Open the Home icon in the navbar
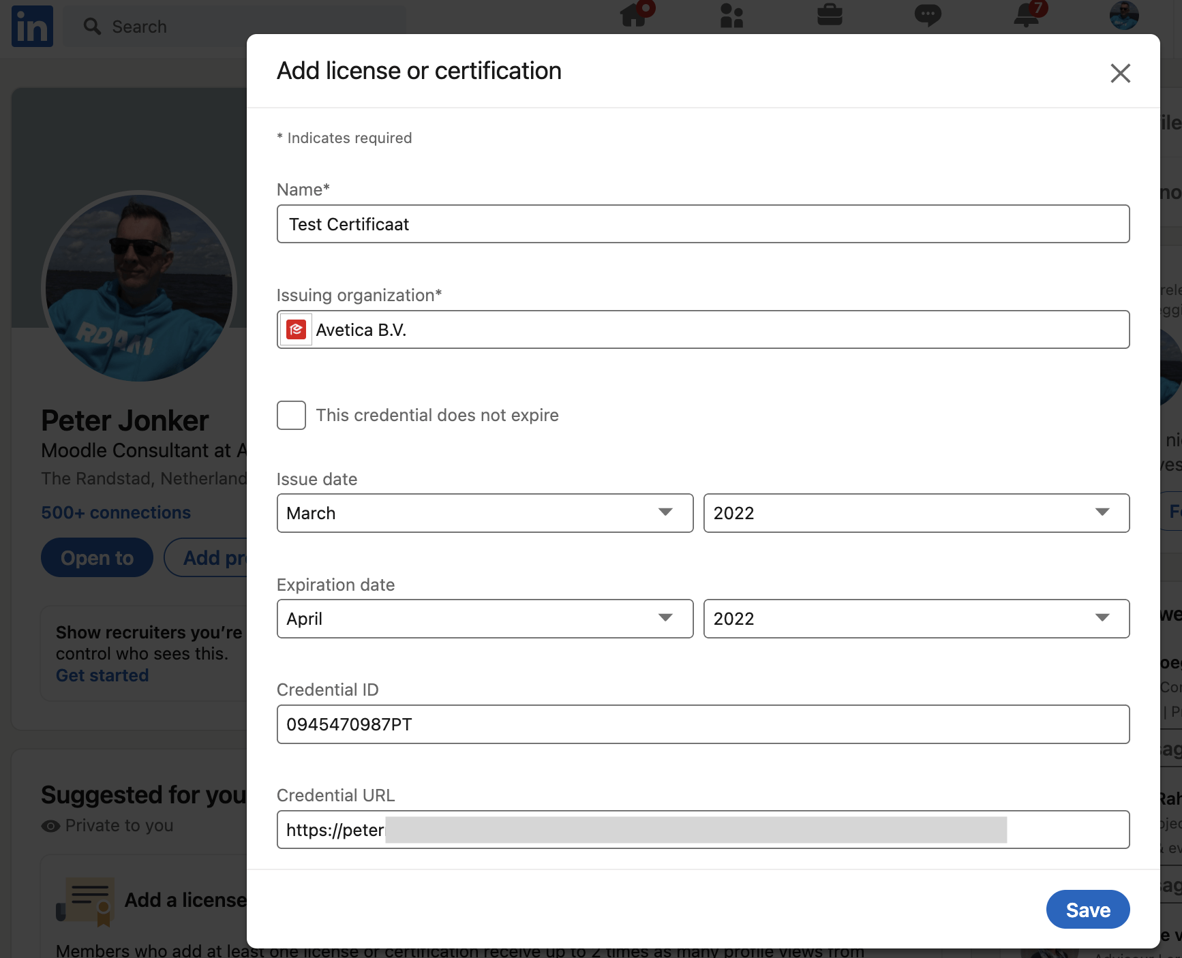 633,15
